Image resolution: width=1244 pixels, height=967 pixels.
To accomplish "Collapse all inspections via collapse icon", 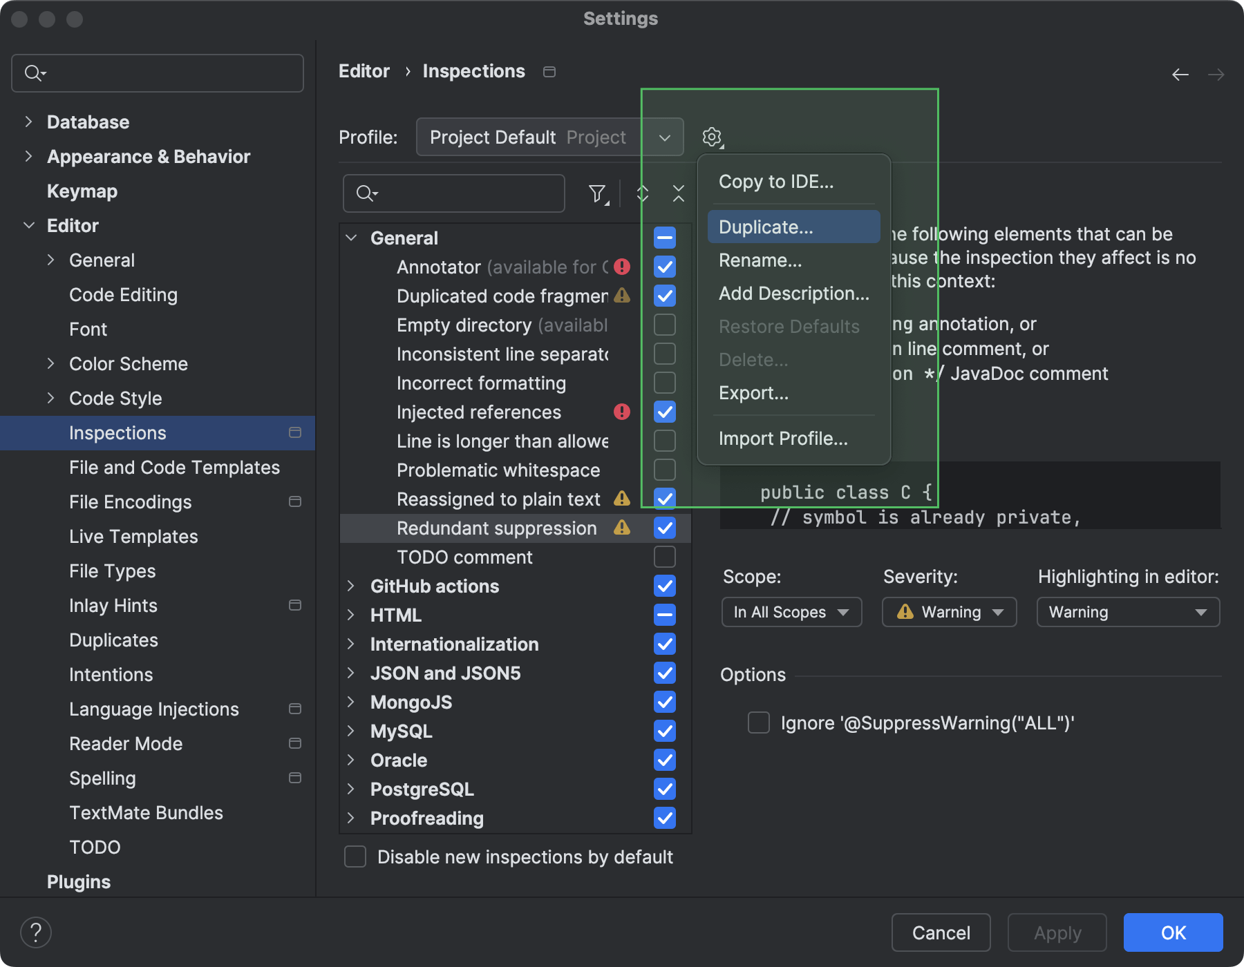I will click(679, 193).
